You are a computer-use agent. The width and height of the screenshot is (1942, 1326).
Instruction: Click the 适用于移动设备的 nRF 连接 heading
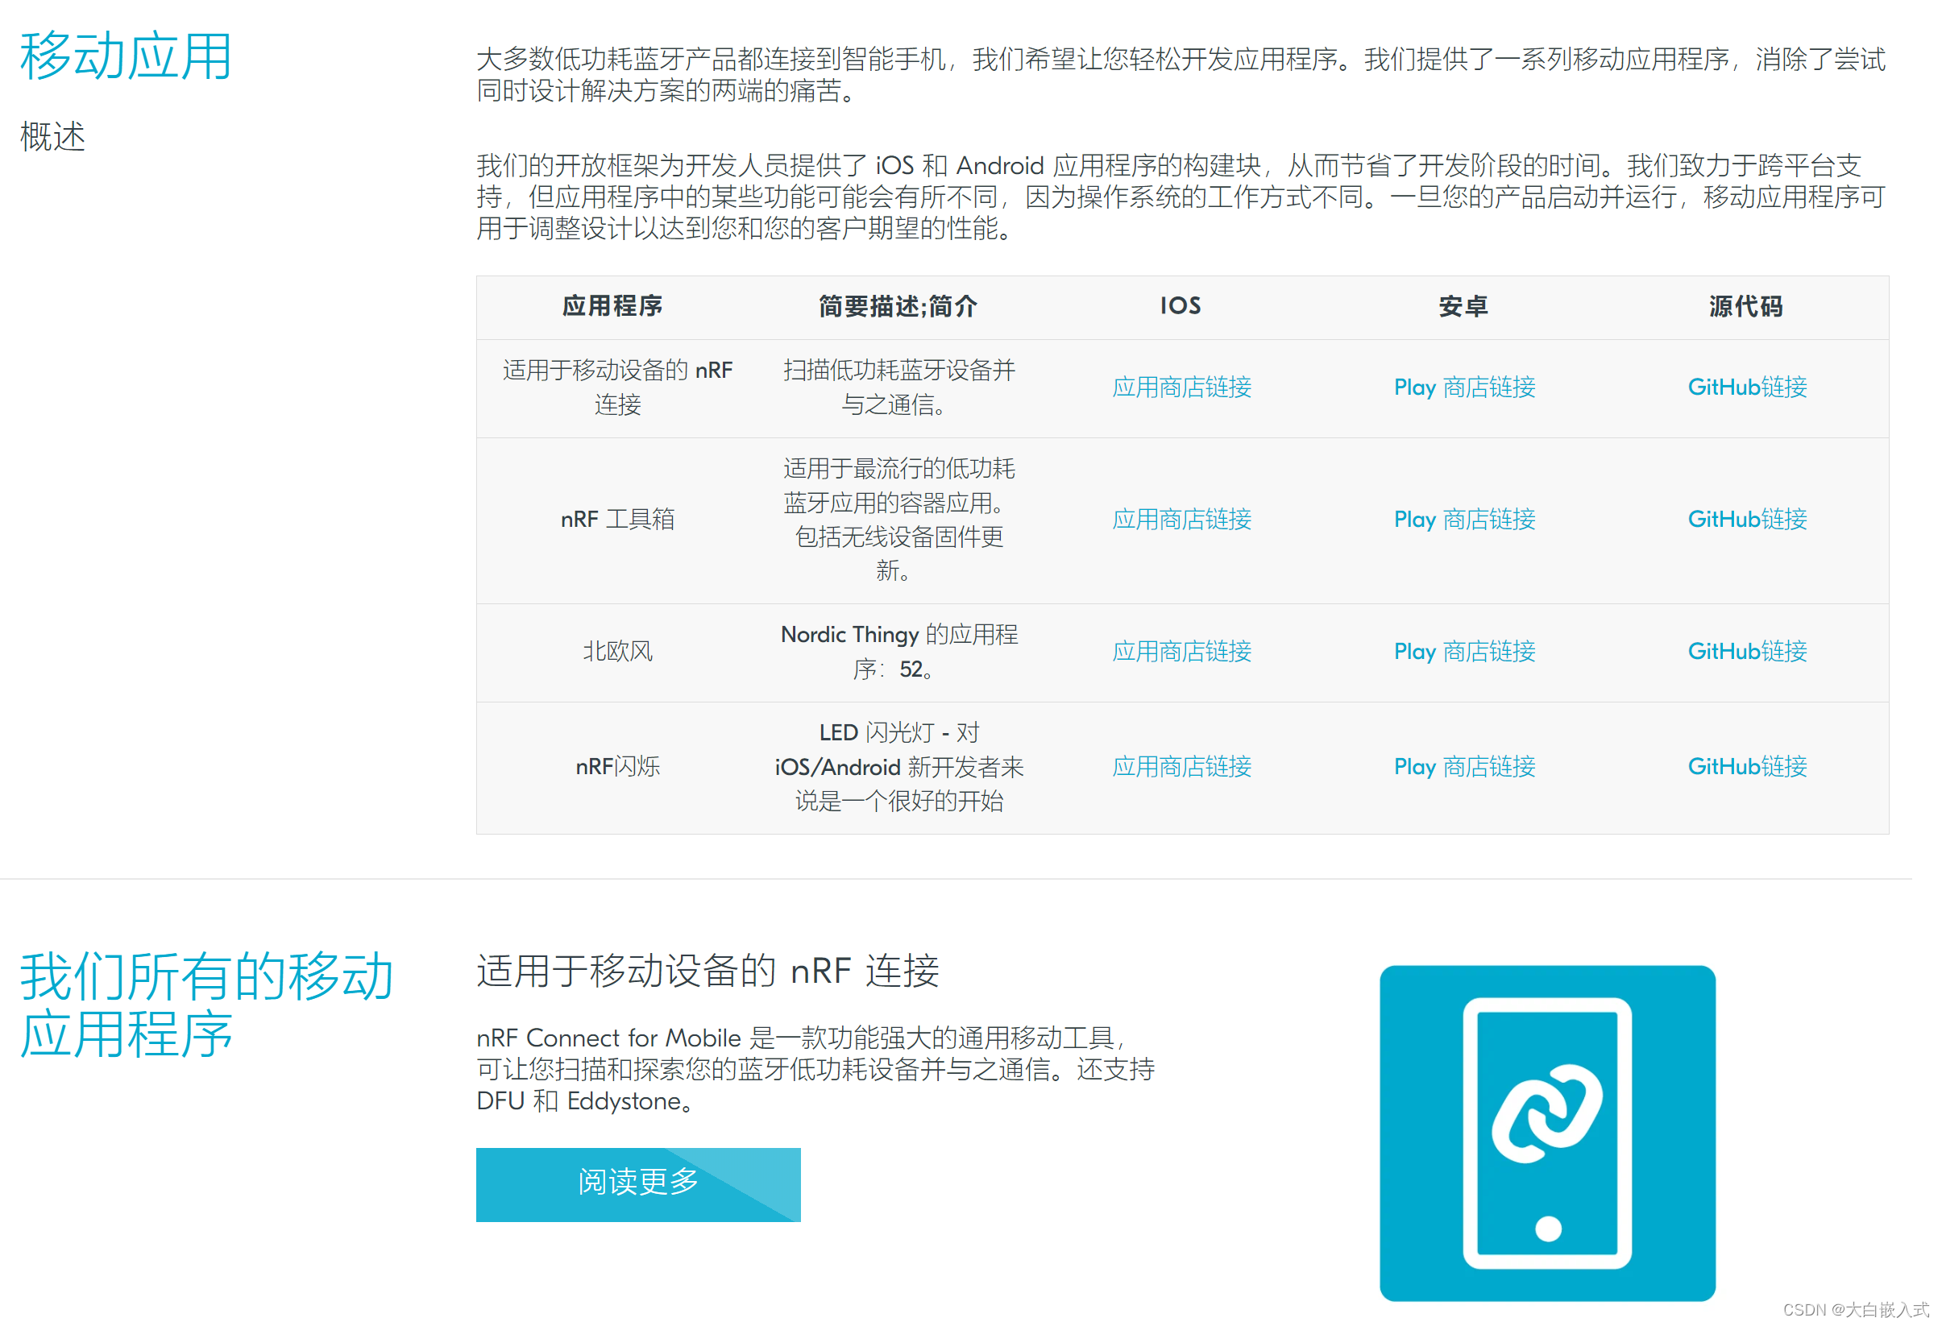click(707, 971)
